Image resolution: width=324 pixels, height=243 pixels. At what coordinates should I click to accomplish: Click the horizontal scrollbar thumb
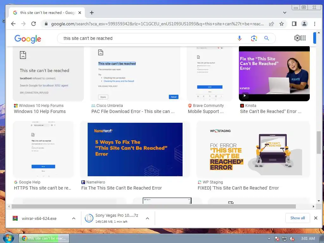[154, 206]
